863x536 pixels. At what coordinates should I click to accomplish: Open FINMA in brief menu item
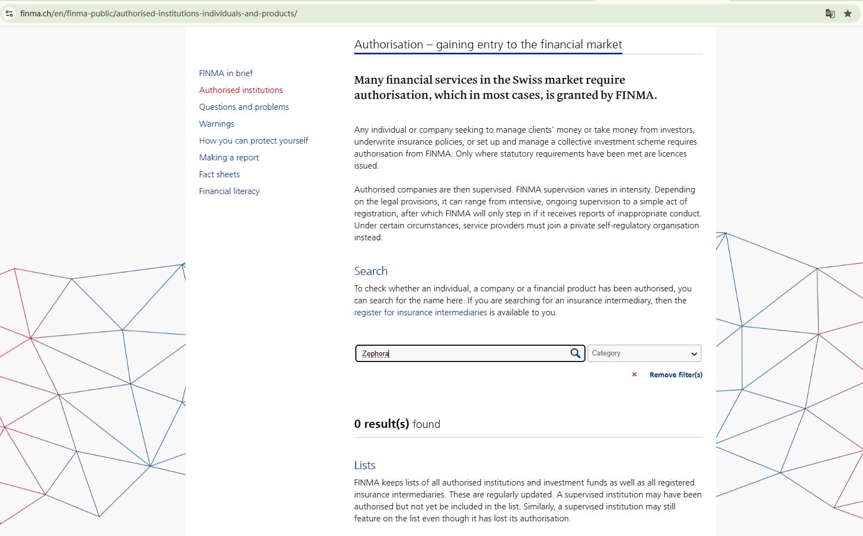pyautogui.click(x=226, y=73)
